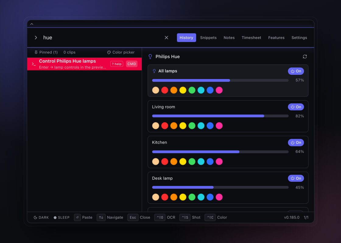Set Desk lamp to green

[x=192, y=197]
